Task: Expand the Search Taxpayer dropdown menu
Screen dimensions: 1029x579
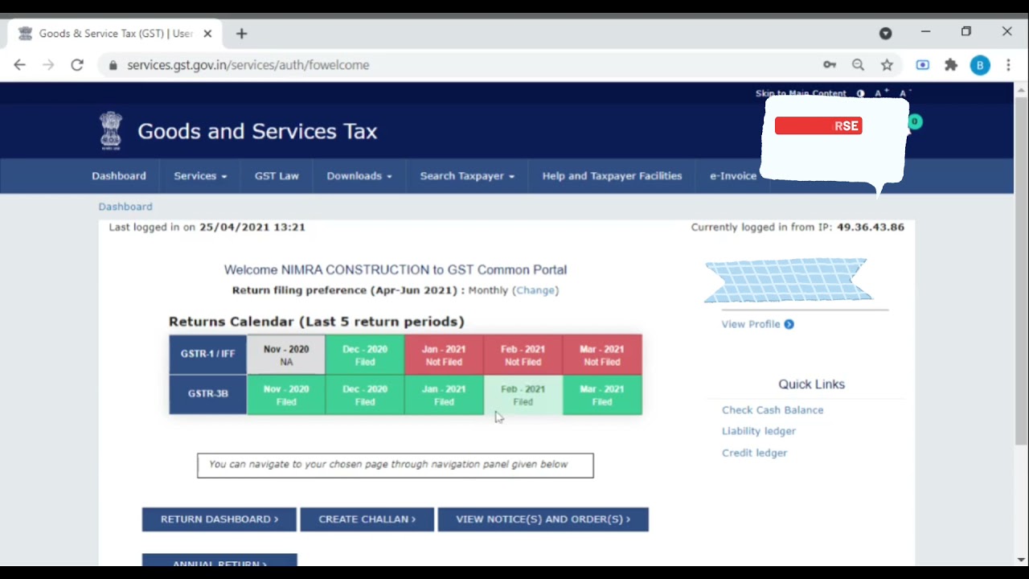Action: pos(467,176)
